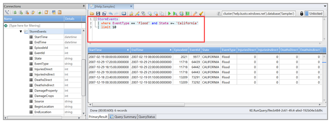The image size is (331, 123).
Task: Select the BeginLocation column in tree
Action: click(x=44, y=106)
